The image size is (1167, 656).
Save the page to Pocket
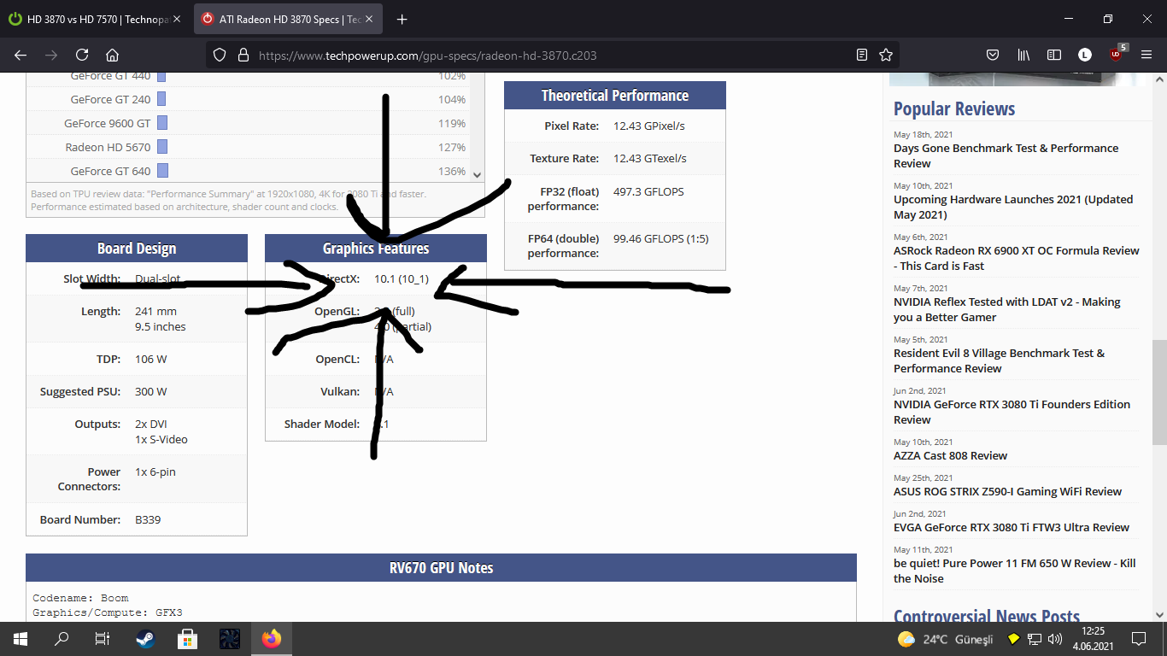click(x=993, y=55)
